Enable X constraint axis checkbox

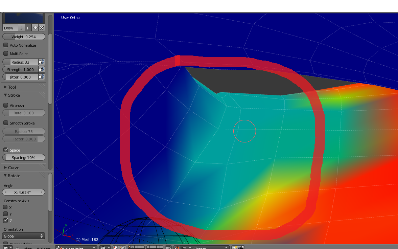5,207
